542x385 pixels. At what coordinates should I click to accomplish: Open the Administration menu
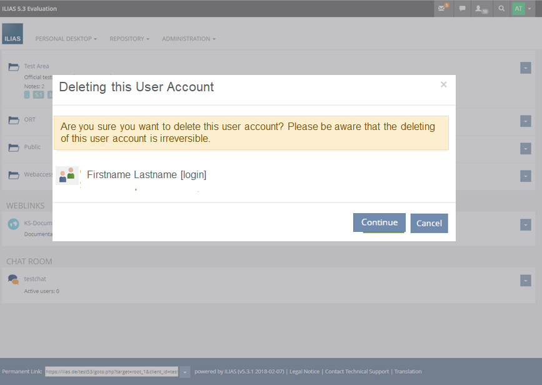[x=189, y=39]
